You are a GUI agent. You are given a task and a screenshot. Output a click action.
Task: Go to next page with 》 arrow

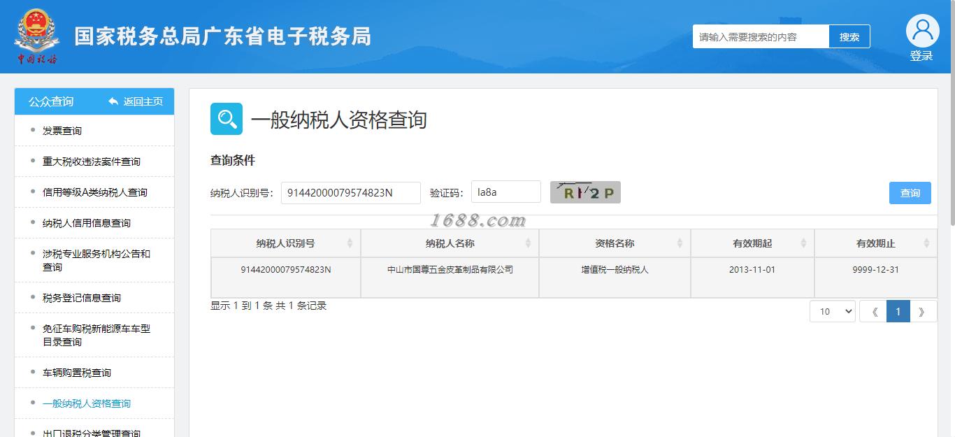(x=923, y=312)
